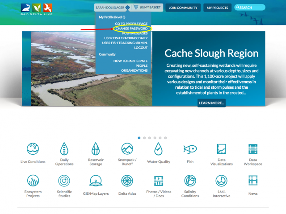Choose Logout from the profile menu
Screen dimensions: 286x214
pos(141,48)
